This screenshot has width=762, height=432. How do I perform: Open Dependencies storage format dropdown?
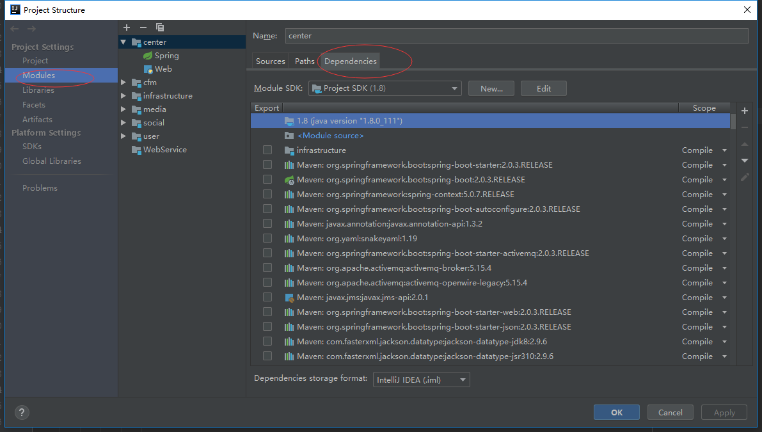pyautogui.click(x=422, y=380)
